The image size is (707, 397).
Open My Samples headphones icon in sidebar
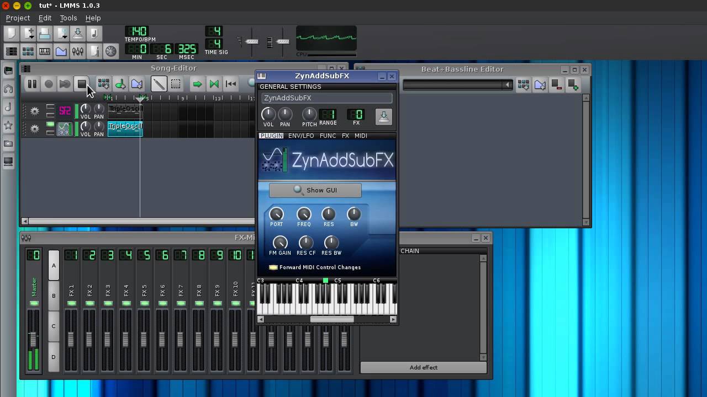pos(8,89)
